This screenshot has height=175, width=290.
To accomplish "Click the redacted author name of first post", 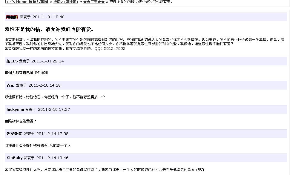I will pos(12,17).
